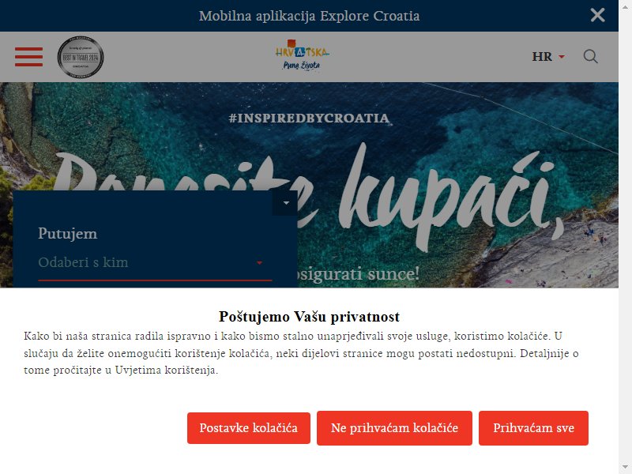Expand the Odaberi s kim dropdown

[x=155, y=263]
